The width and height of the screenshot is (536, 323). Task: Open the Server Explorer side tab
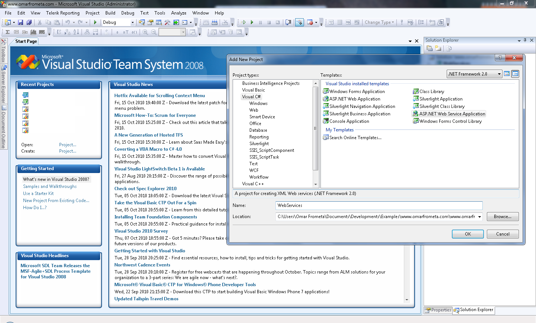pos(3,84)
